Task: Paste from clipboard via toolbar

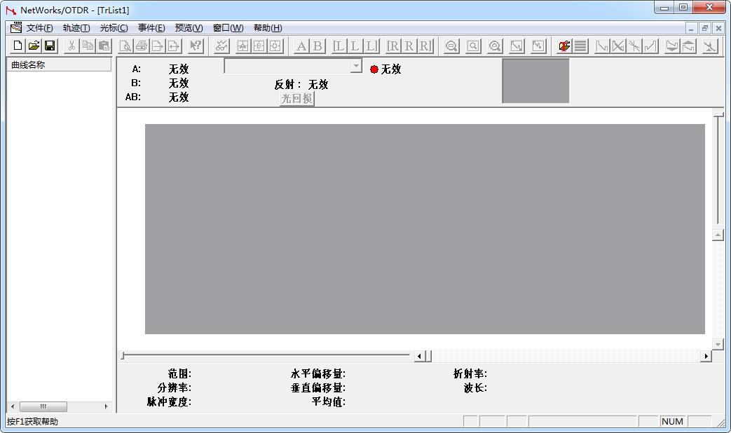Action: tap(103, 45)
